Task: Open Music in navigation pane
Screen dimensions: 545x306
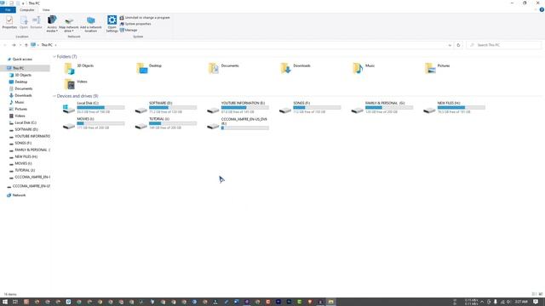Action: (x=20, y=102)
